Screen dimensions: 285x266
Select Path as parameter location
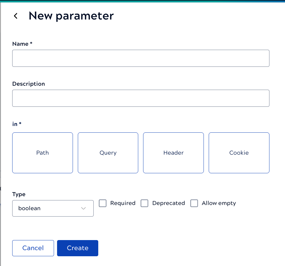click(x=42, y=153)
